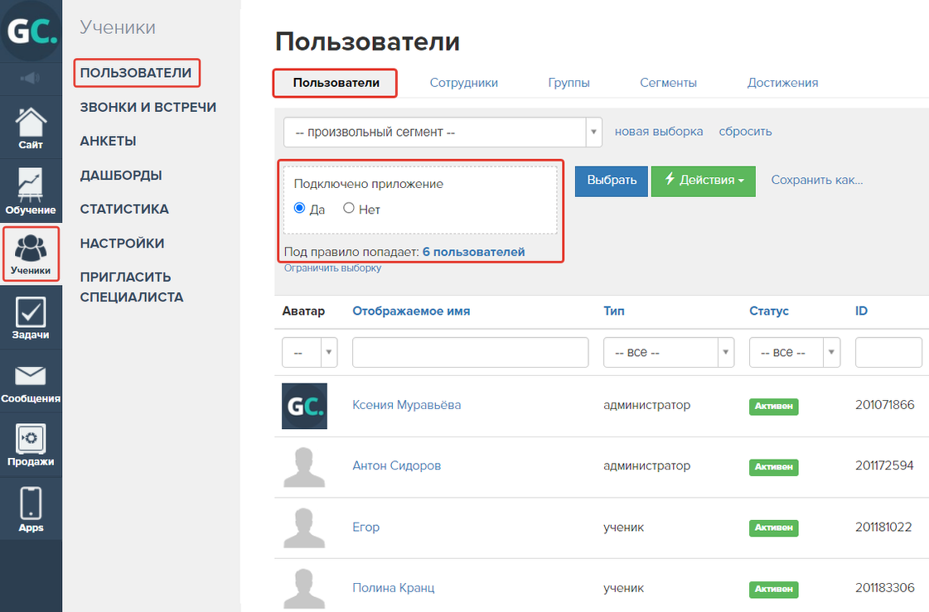The width and height of the screenshot is (929, 612).
Task: Open the green Действия button menu
Action: click(703, 181)
